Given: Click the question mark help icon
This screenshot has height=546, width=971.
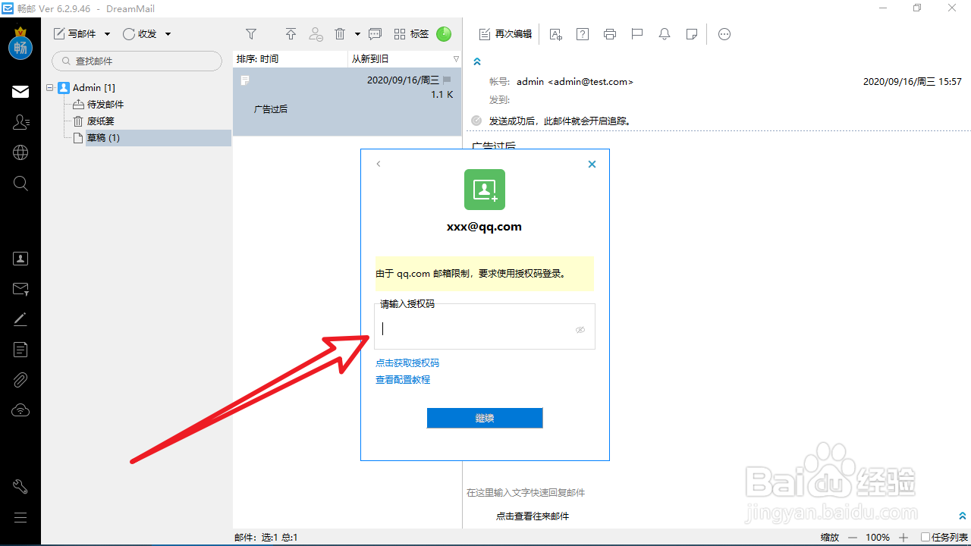Looking at the screenshot, I should pos(583,34).
